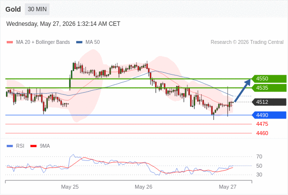Click the MA 20 + Bollinger Bands label
The height and width of the screenshot is (195, 288).
[x=43, y=42]
